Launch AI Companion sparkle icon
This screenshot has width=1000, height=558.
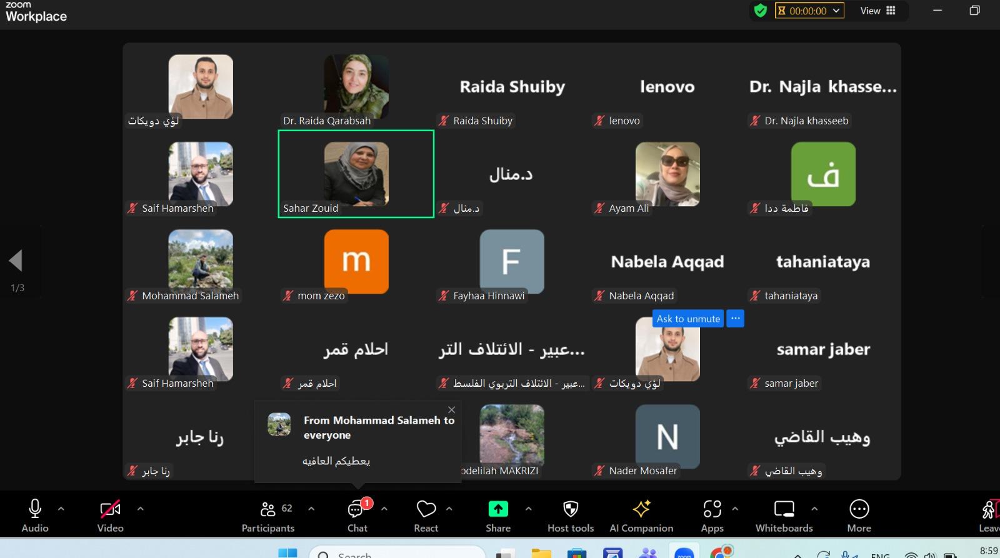click(642, 509)
